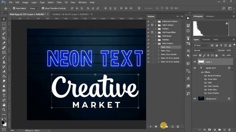This screenshot has height=132, width=236.
Task: Open the workspace switcher icon
Action: [230, 8]
